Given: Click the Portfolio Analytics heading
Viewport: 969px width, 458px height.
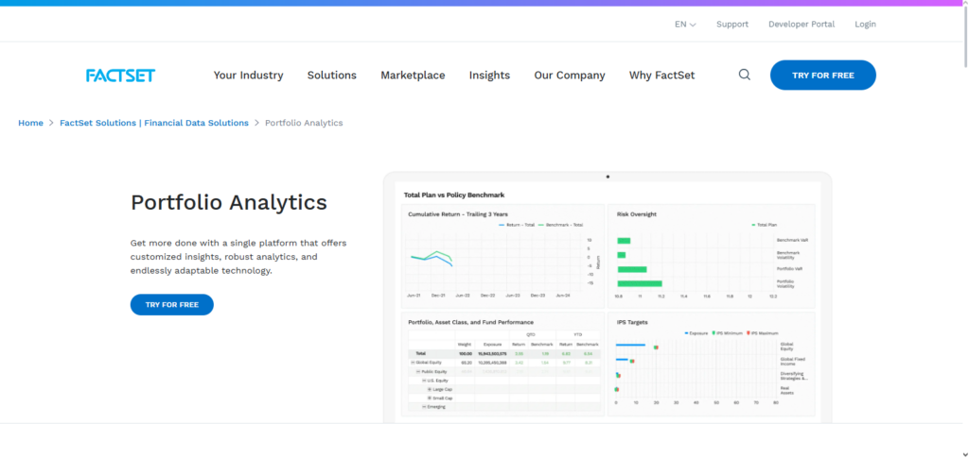Looking at the screenshot, I should (x=229, y=202).
